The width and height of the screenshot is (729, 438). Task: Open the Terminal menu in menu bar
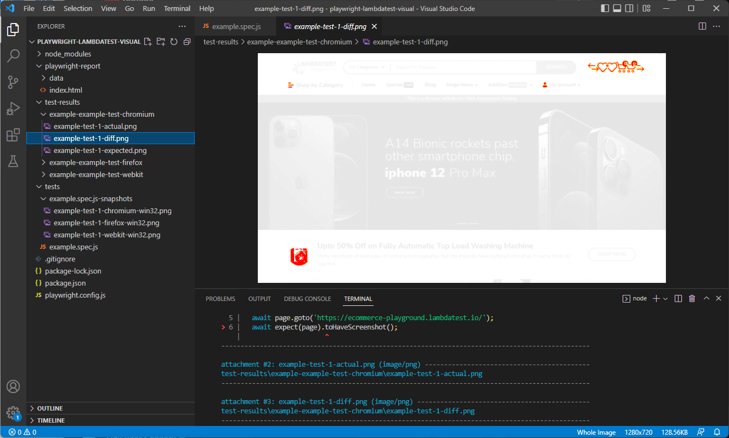177,8
